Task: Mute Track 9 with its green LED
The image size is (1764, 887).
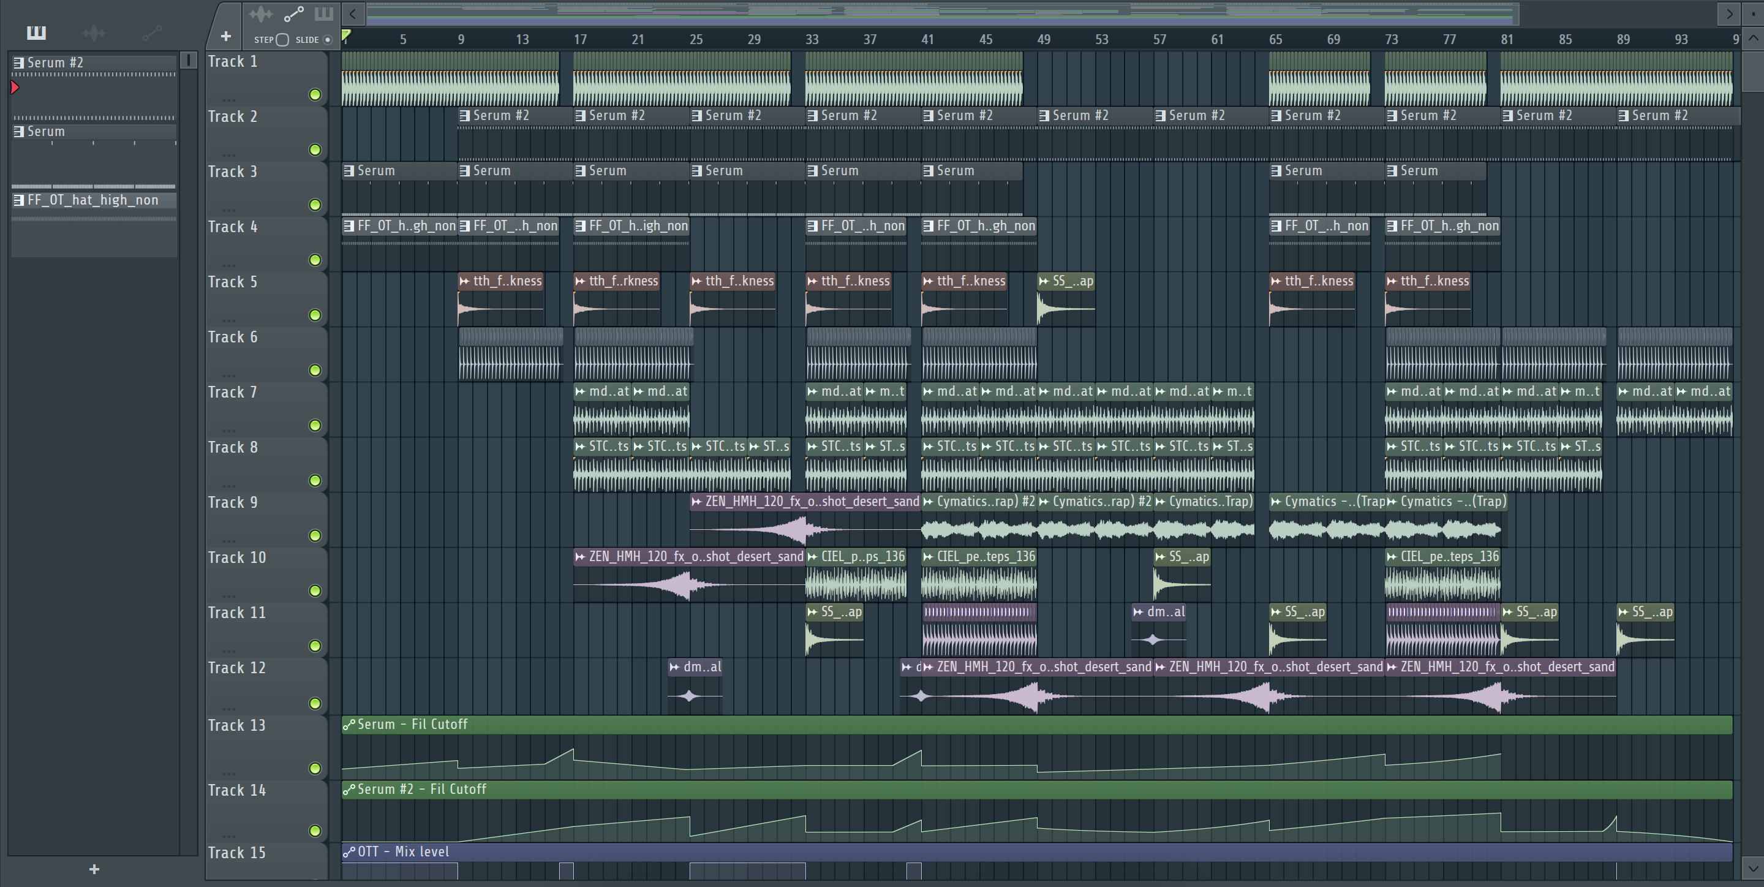Action: [x=315, y=535]
